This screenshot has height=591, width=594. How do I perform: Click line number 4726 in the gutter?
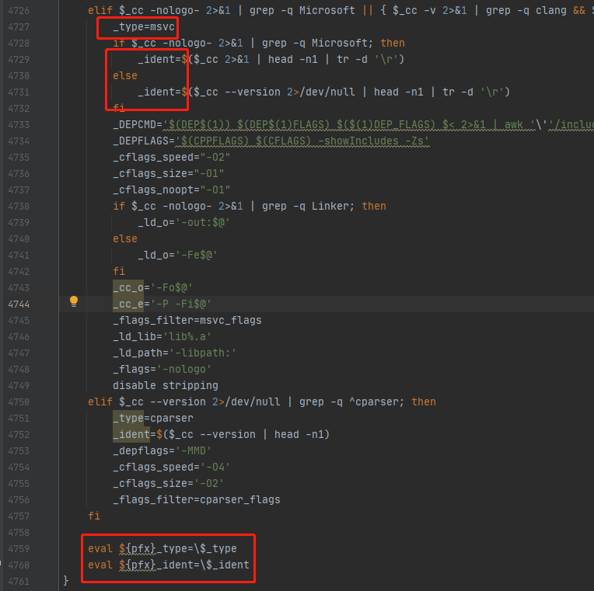[x=19, y=11]
